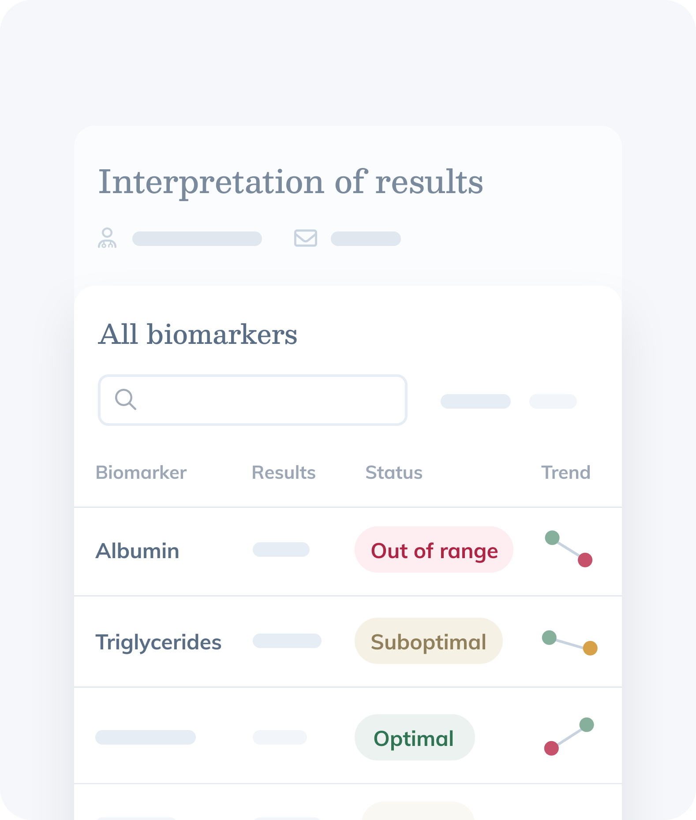Sort by the Trend column header
This screenshot has height=820, width=696.
565,473
